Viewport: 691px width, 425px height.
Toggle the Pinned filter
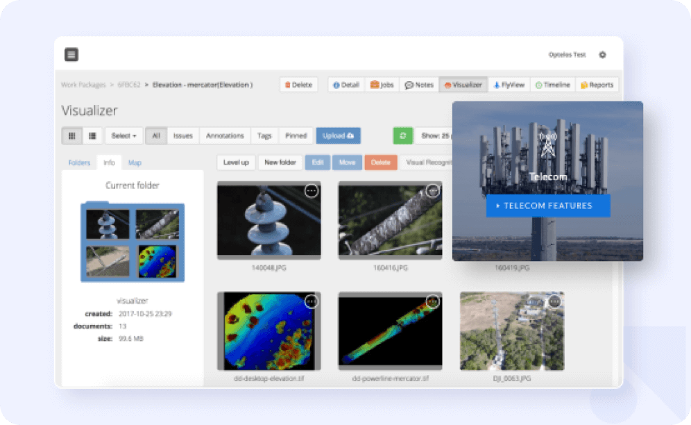pos(296,135)
